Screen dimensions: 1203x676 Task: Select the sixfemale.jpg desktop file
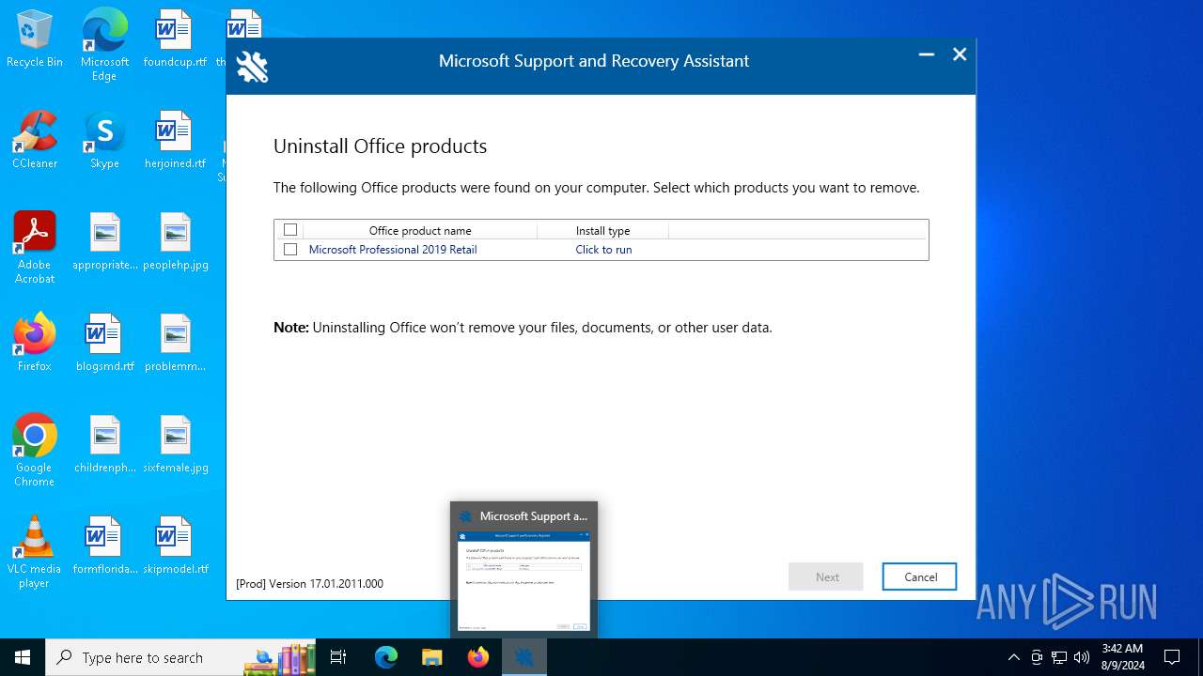(x=175, y=445)
